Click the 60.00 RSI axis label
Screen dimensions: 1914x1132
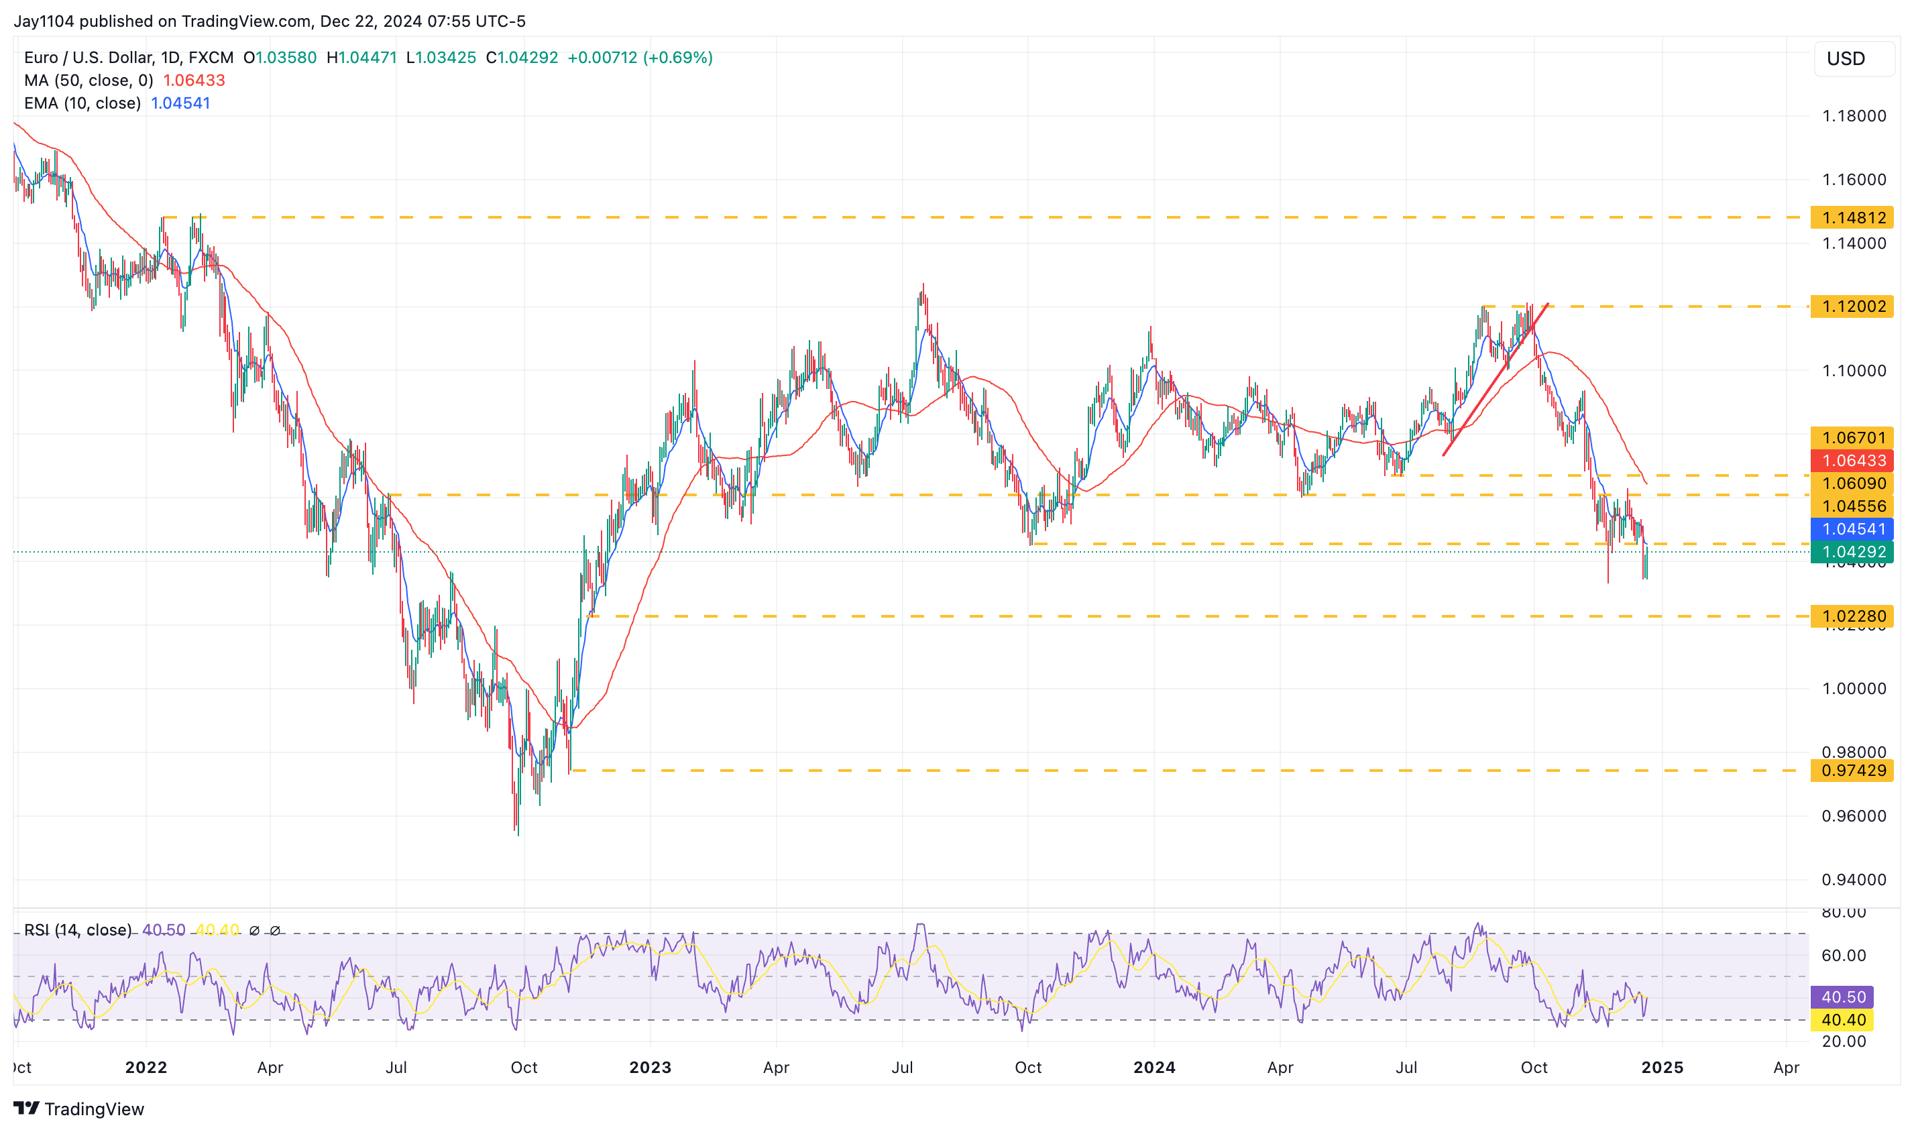point(1844,956)
